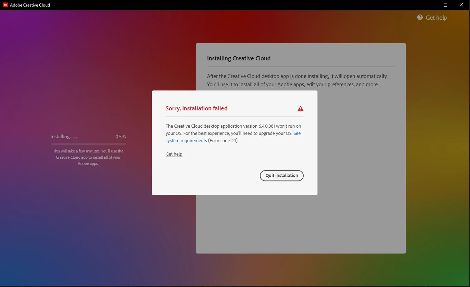Screen dimensions: 470x287
Task: Click the After the Creative Cloud desktop app paragraph
Action: coord(297,80)
